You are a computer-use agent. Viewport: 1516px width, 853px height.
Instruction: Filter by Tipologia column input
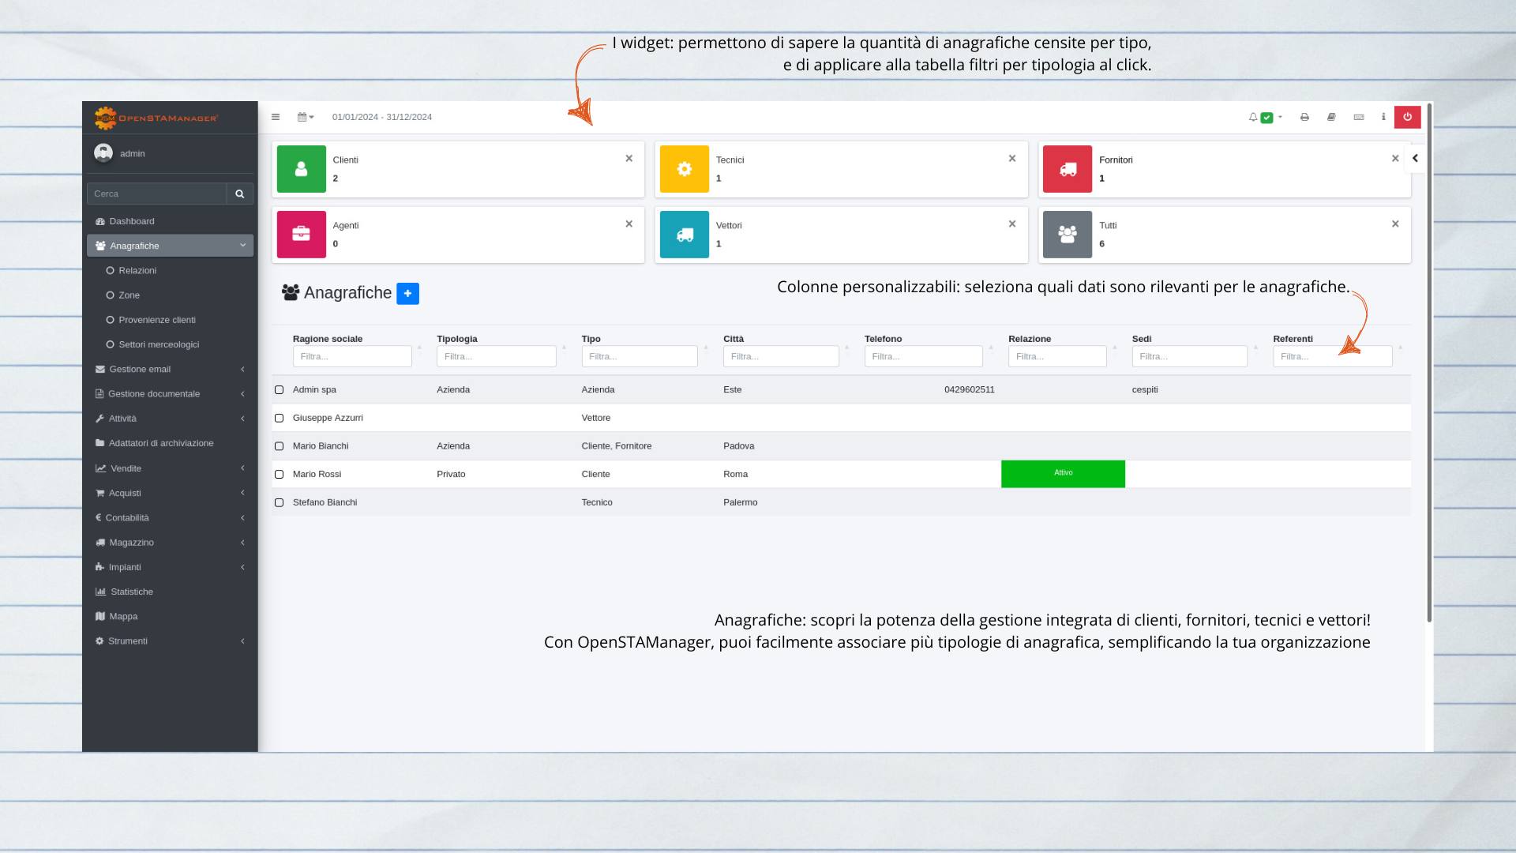point(496,356)
